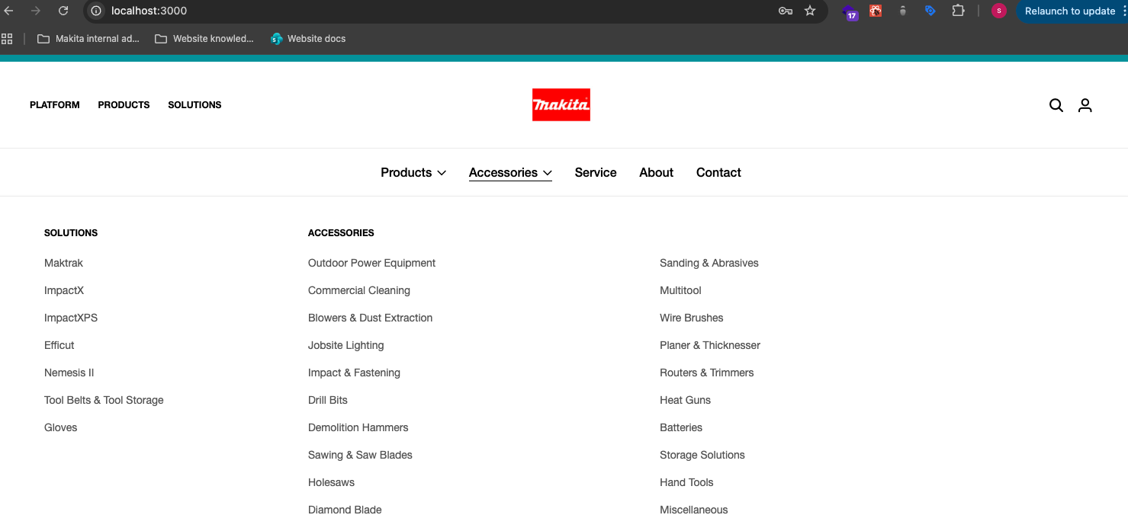Image resolution: width=1128 pixels, height=515 pixels.
Task: Open Jobsite Lighting link
Action: click(x=346, y=345)
